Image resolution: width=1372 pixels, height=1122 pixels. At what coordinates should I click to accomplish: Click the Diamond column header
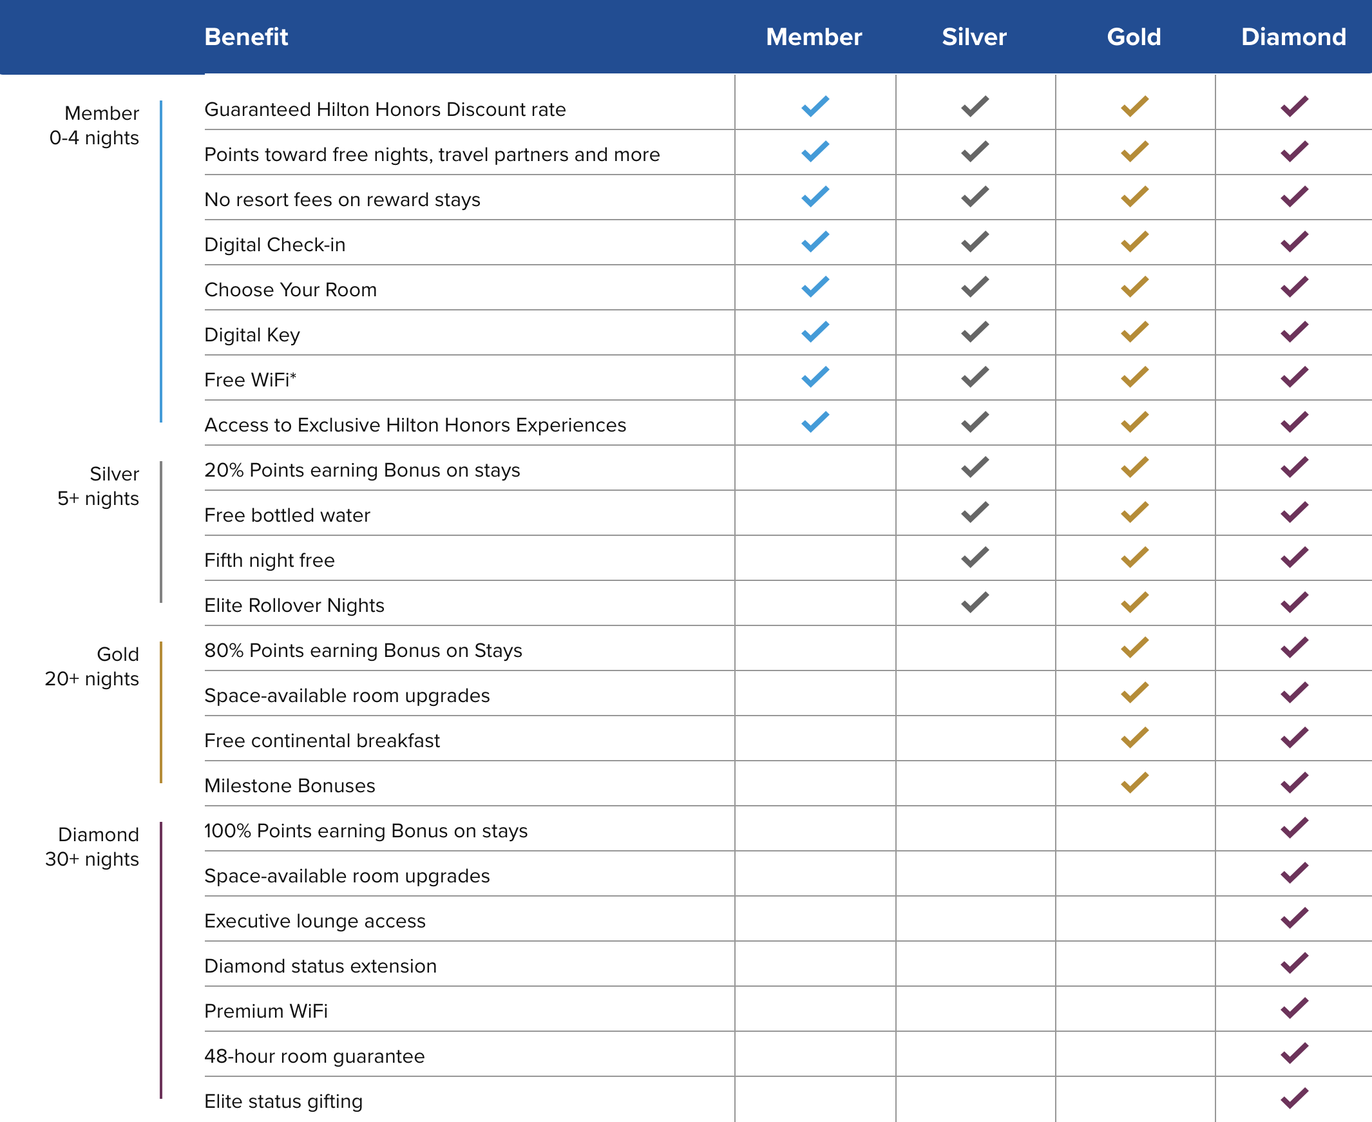point(1294,37)
